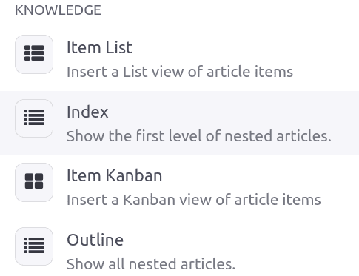Screen dimensions: 359x276
Task: Click 'Insert a Kanban view of article items'
Action: 194,200
